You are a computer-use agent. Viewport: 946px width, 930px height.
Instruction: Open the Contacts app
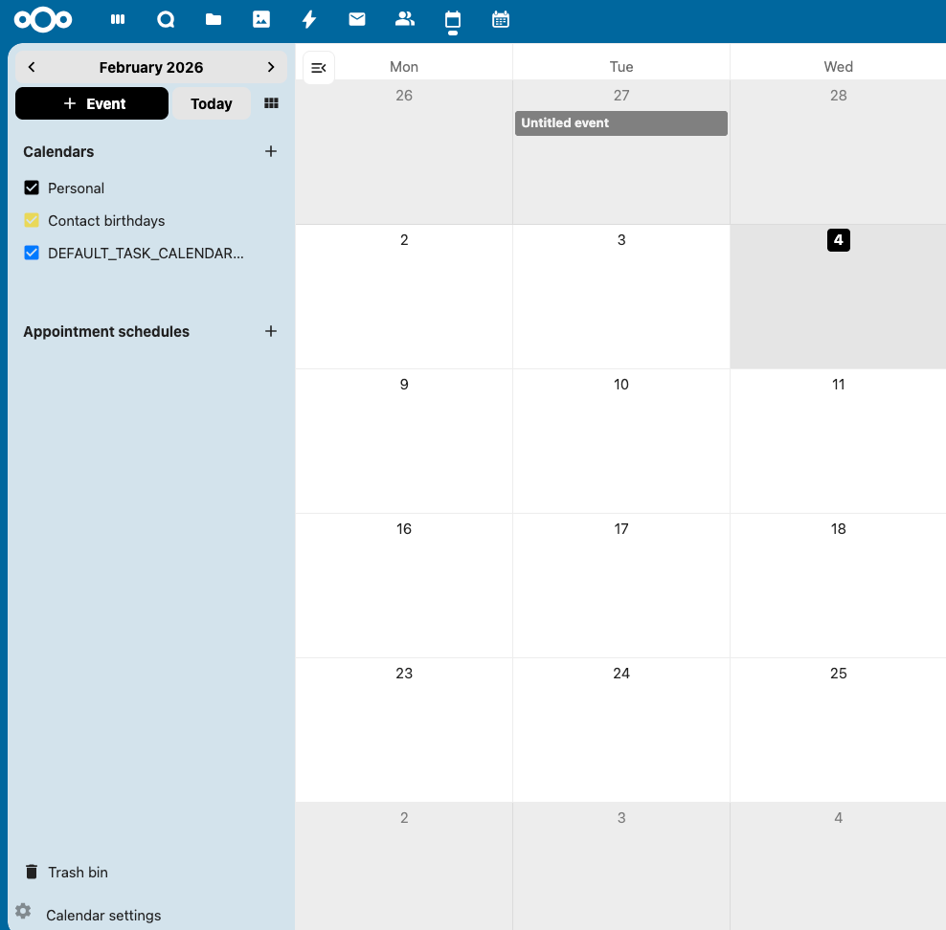tap(404, 19)
